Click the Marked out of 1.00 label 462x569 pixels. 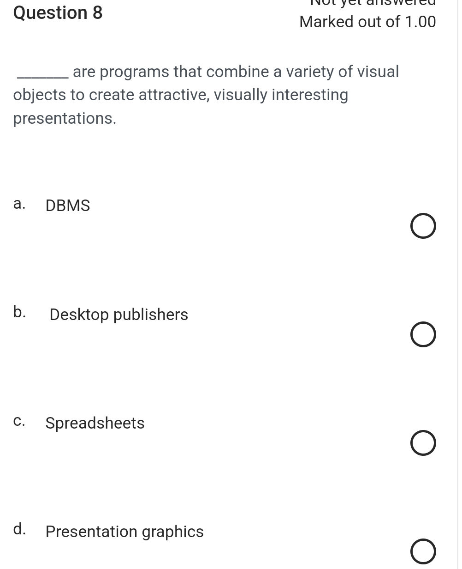coord(367,21)
